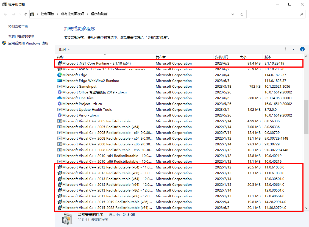Click the Visual C++ 2015-2022 (x64) row icon
Image resolution: width=309 pixels, height=227 pixels.
coord(60,208)
